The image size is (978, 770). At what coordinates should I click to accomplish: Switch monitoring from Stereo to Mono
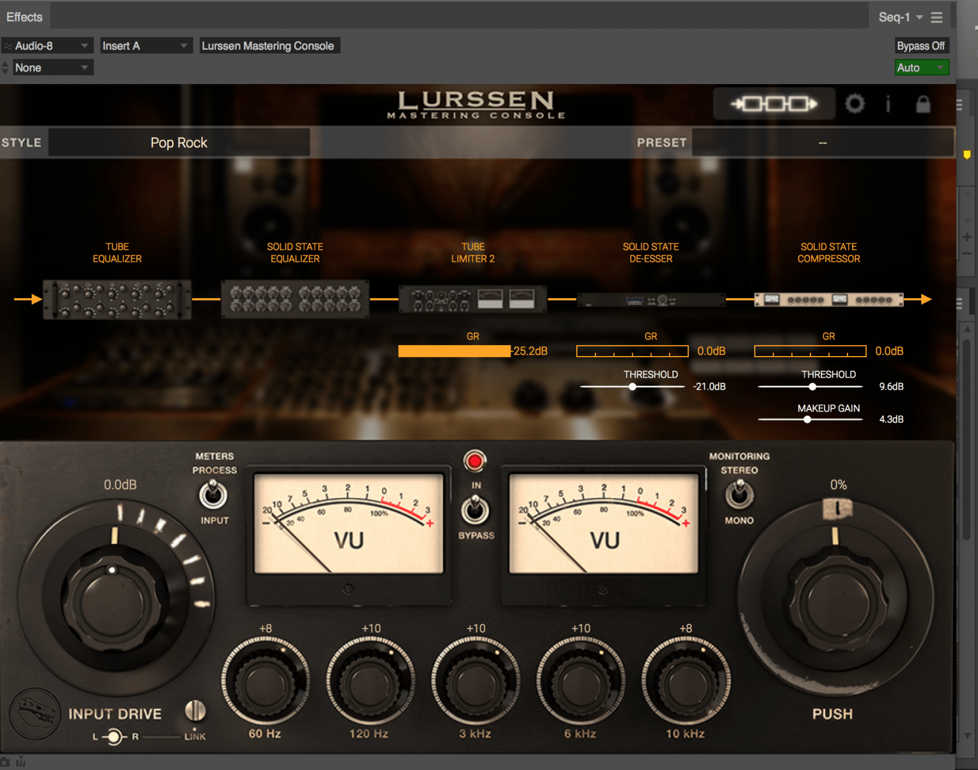click(739, 494)
